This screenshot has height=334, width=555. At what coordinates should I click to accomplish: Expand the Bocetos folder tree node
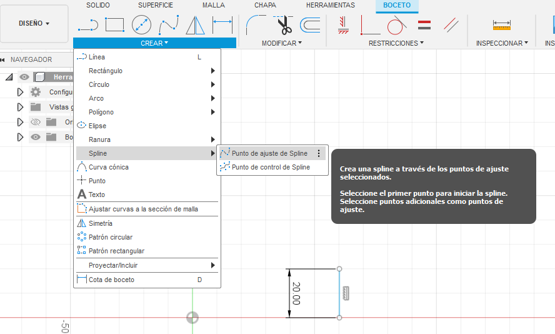(x=20, y=137)
